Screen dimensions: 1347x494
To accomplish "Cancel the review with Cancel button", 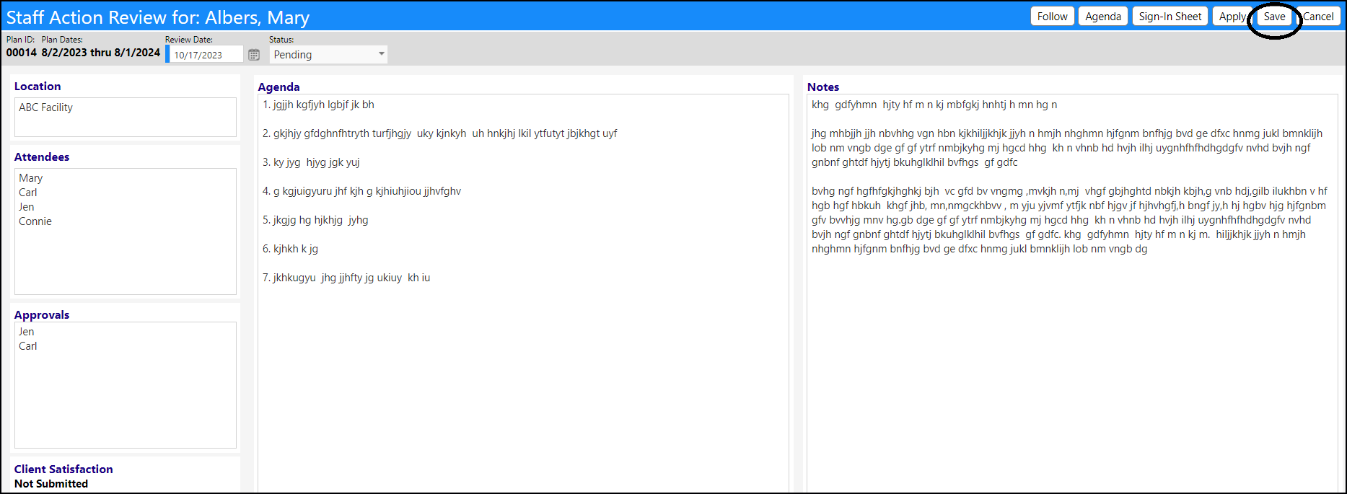I will click(x=1318, y=17).
